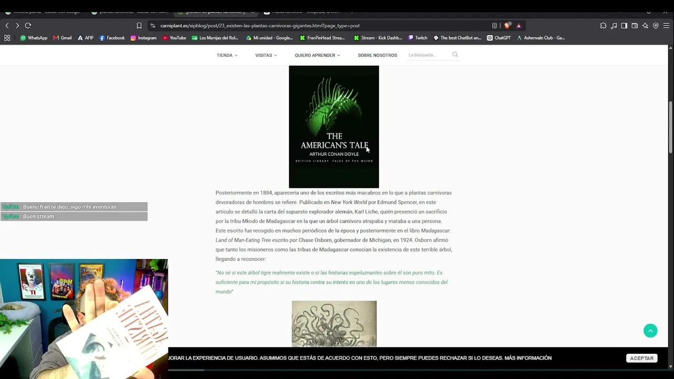
Task: Open The best ChatBot bookmark
Action: [457, 38]
